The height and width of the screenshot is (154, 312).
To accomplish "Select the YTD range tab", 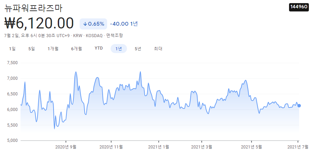I will [x=99, y=49].
